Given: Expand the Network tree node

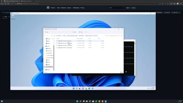Looking at the screenshot, I should tap(45, 70).
